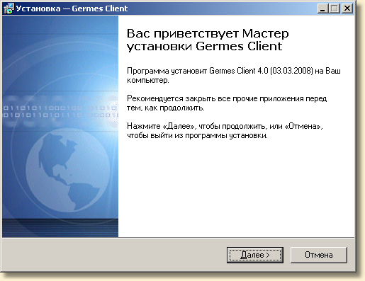The image size is (365, 281).
Task: Minimize the Germes Client setup window
Action: point(322,8)
